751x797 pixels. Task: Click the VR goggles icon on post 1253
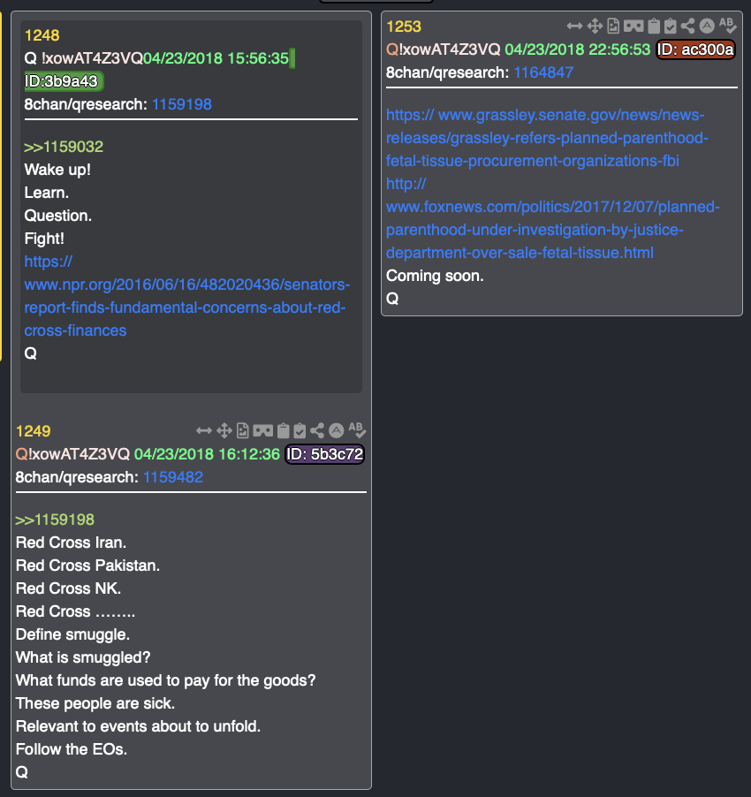633,26
